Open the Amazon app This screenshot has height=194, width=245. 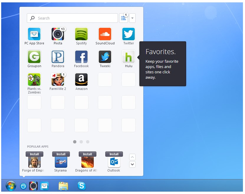(x=81, y=80)
